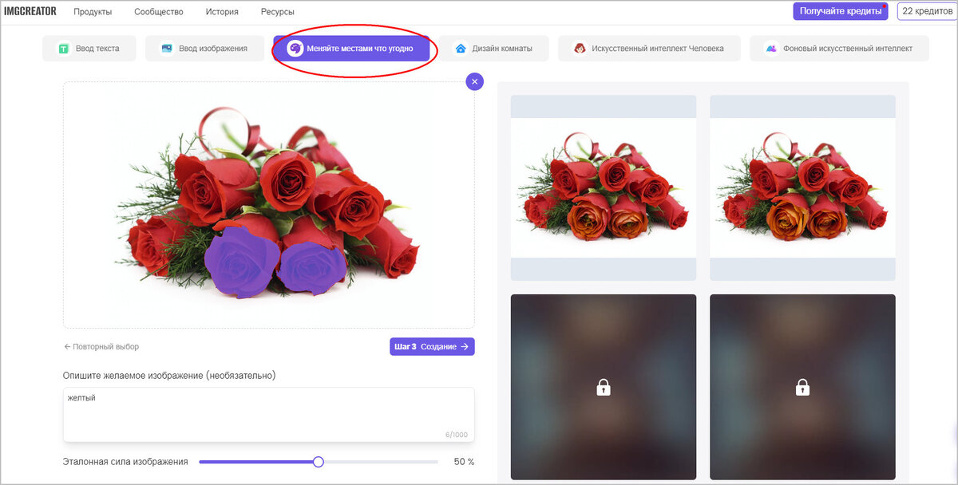Select the Меняйте местами что угодно tab

[x=351, y=49]
